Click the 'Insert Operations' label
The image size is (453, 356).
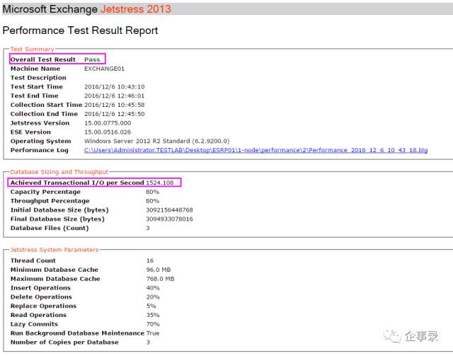click(40, 288)
